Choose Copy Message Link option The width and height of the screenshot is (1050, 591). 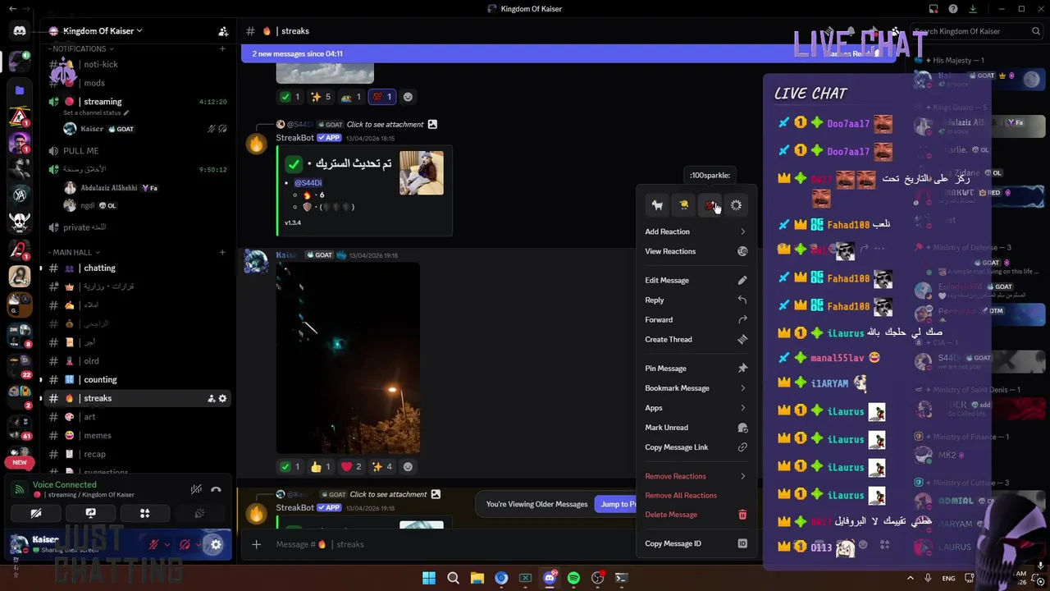696,447
